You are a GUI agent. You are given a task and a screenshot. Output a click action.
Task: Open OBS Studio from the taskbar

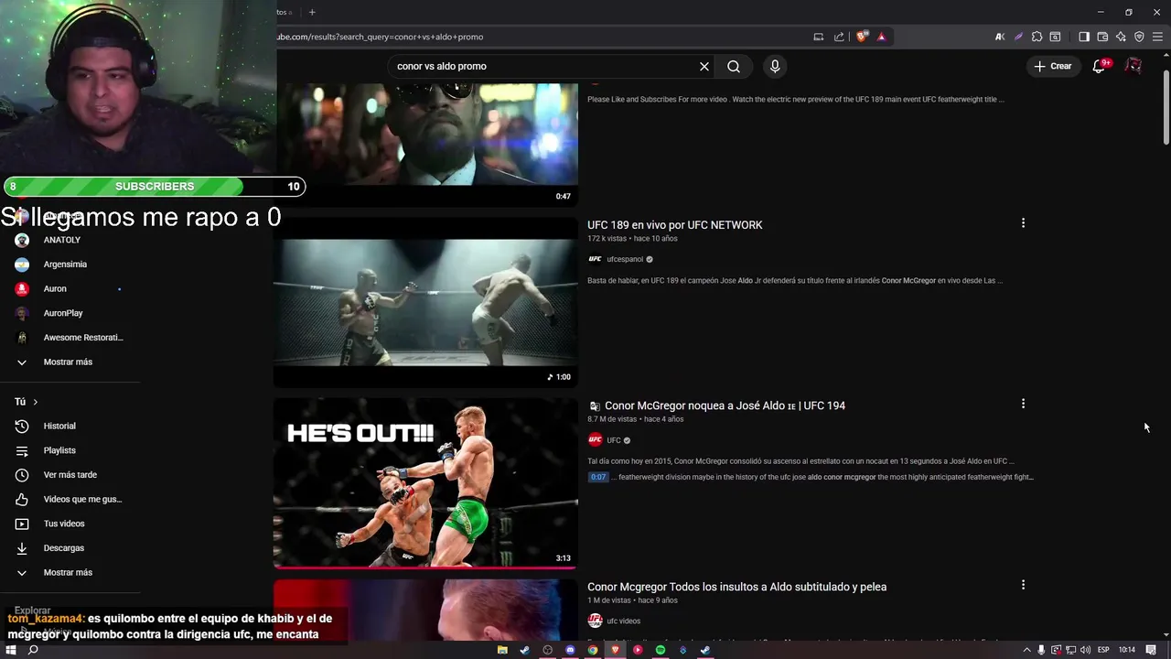(547, 650)
